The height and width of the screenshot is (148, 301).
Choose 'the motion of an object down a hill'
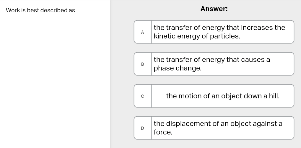[222, 96]
